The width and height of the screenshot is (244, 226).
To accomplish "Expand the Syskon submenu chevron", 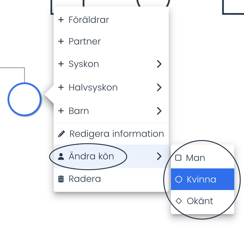I will pyautogui.click(x=159, y=64).
